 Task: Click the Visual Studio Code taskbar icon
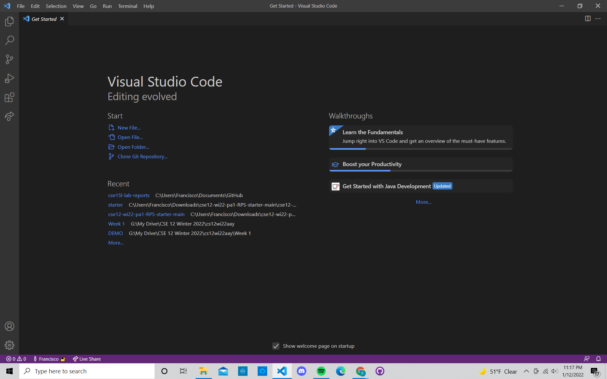coord(282,371)
